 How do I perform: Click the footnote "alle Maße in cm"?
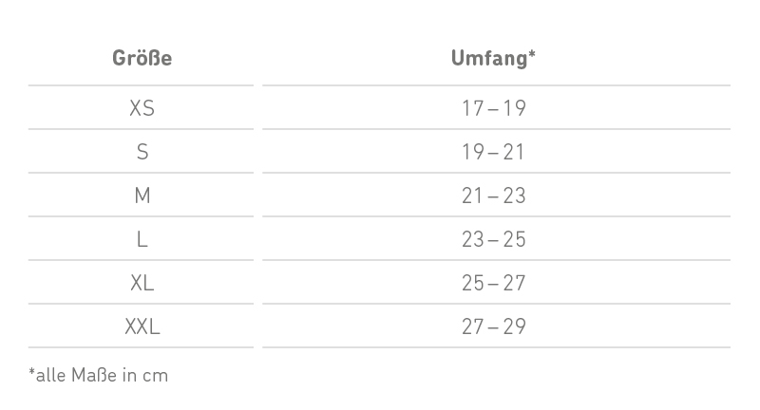tap(99, 375)
